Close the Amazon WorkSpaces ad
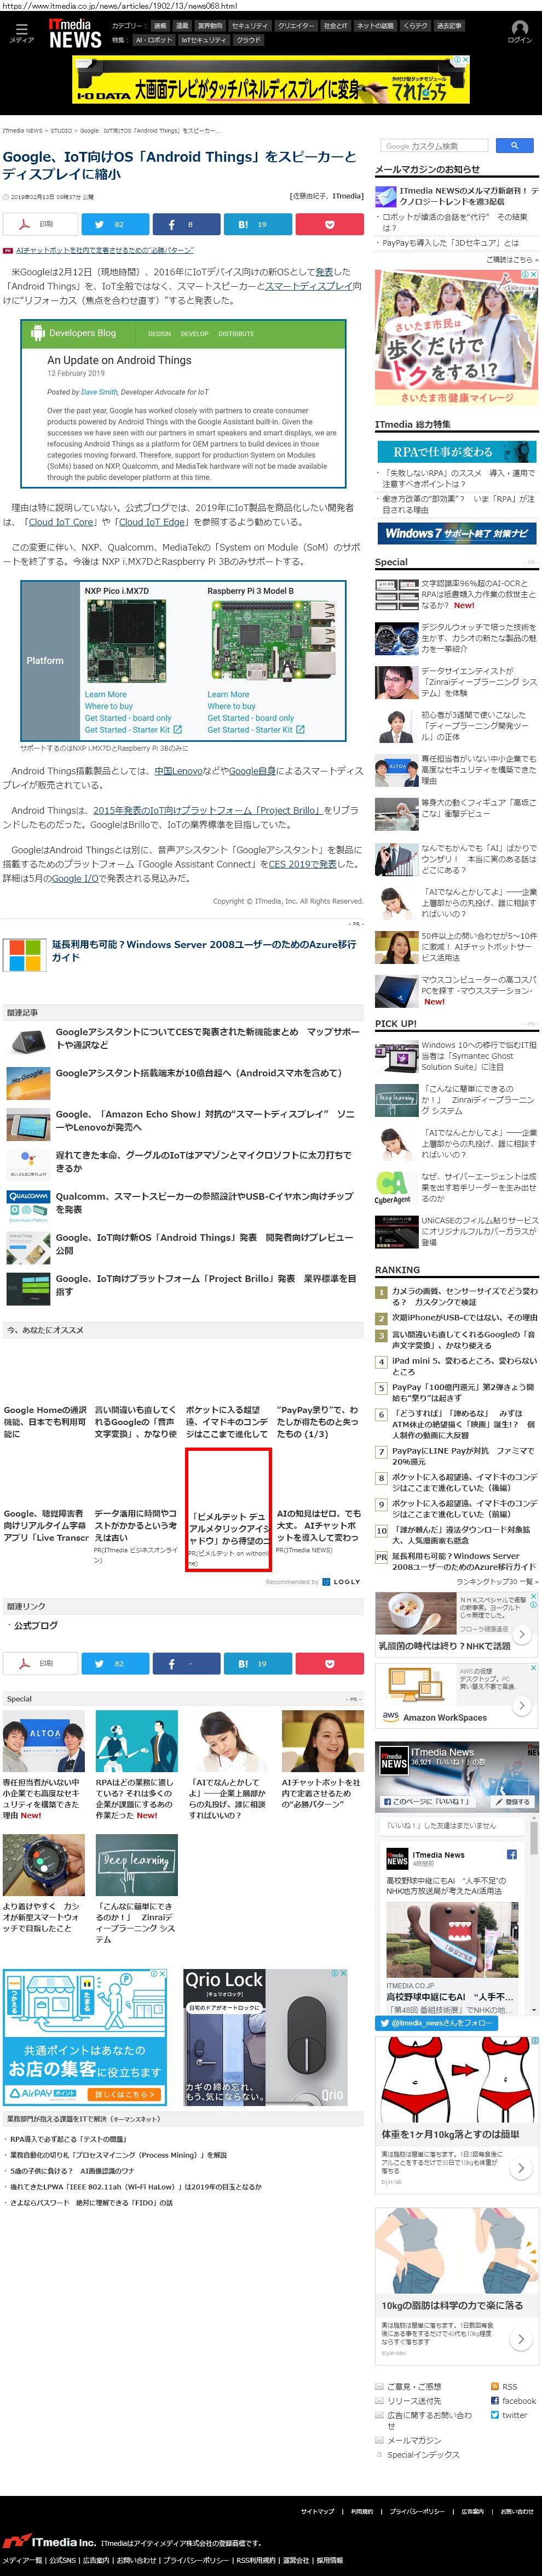Viewport: 542px width, 2576px height. (534, 1668)
